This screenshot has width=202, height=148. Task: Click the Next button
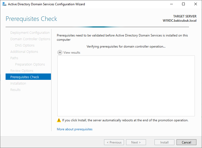pyautogui.click(x=136, y=142)
